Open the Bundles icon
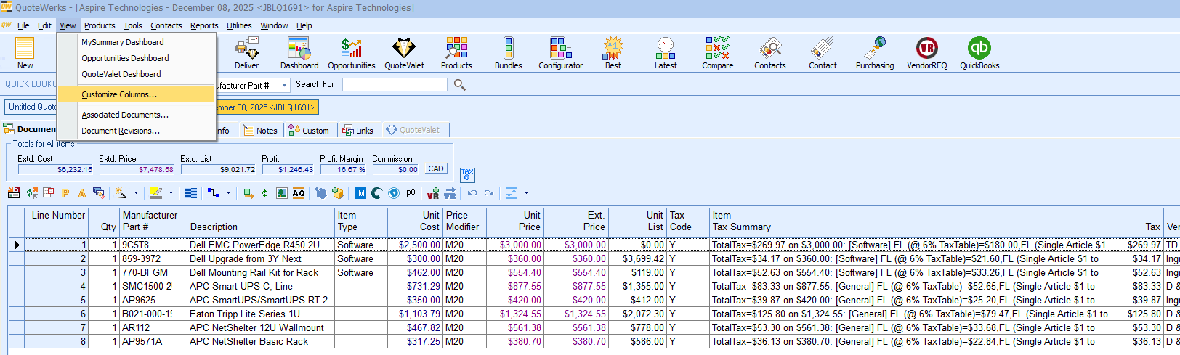The image size is (1180, 355). 508,53
